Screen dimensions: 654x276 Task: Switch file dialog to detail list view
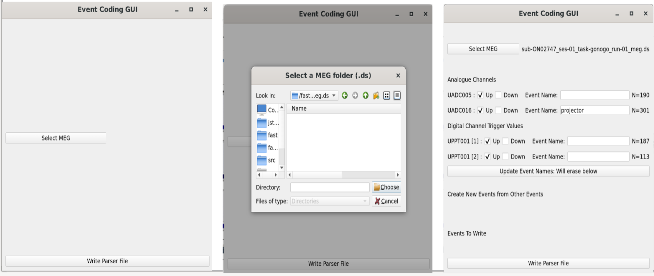click(x=397, y=95)
